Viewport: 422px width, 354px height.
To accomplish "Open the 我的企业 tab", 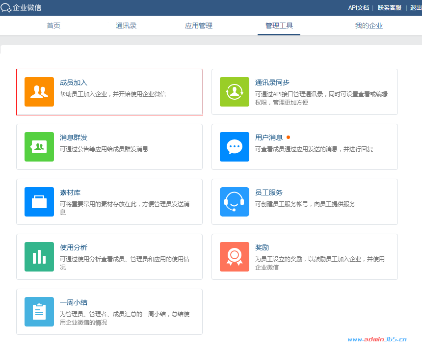I will 369,26.
